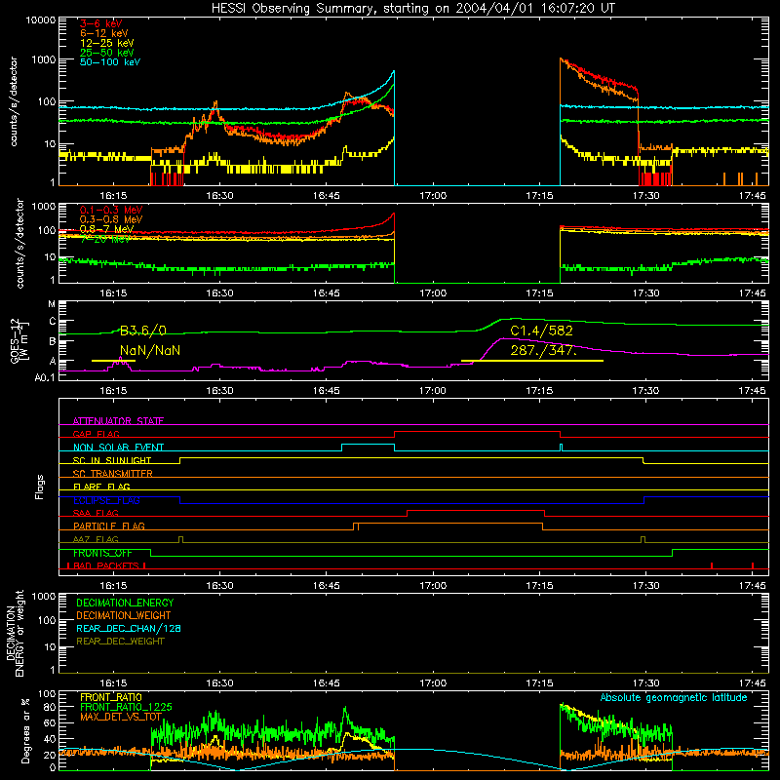Click the C1.4/582 flare annotation
Screen dimensions: 780x780
541,331
